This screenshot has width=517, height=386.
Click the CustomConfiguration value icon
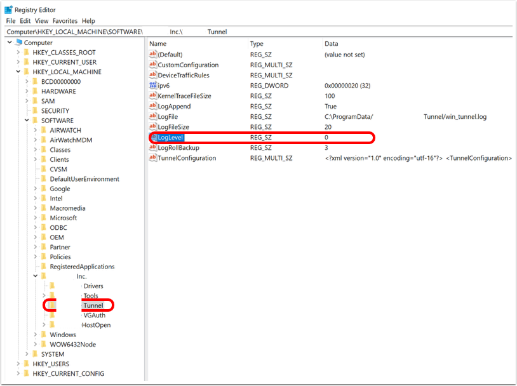point(152,65)
